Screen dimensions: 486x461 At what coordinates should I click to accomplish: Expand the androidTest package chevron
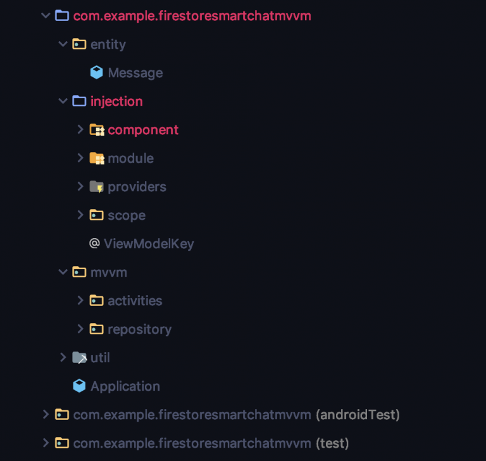coord(46,415)
